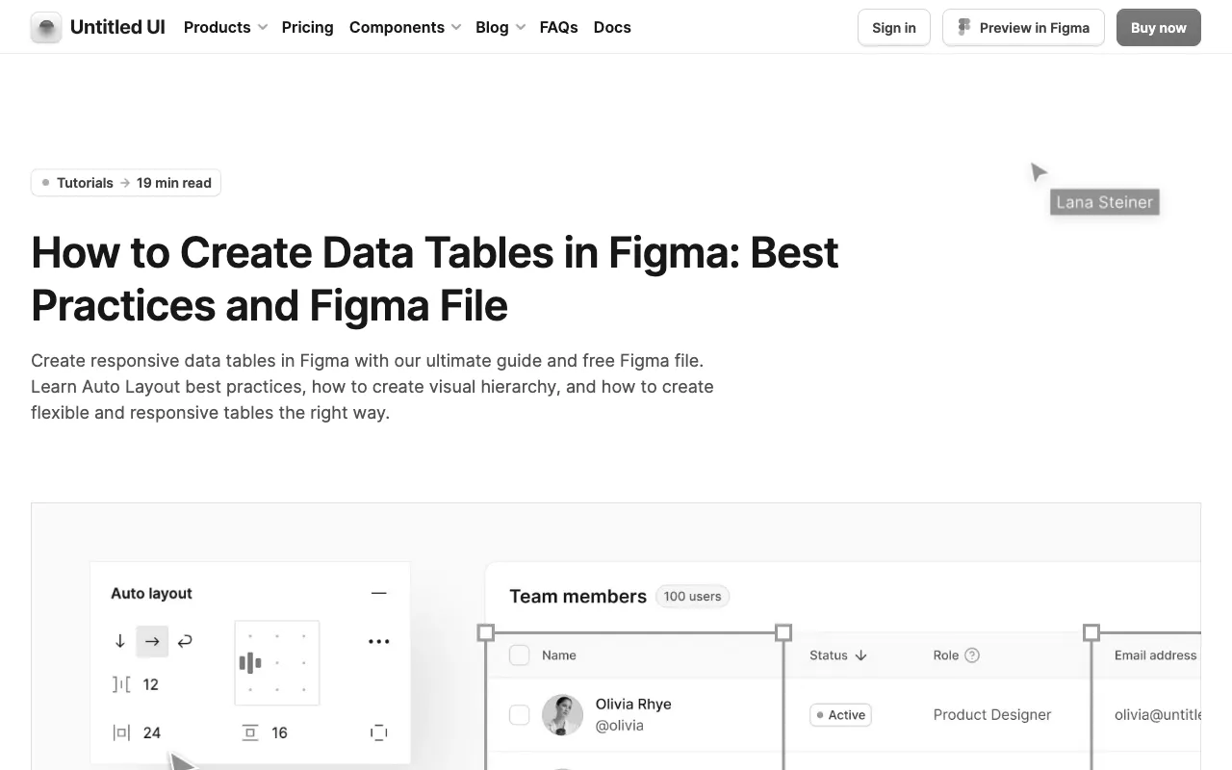This screenshot has width=1232, height=770.
Task: Click the Untitled UI logo icon
Action: pyautogui.click(x=46, y=27)
